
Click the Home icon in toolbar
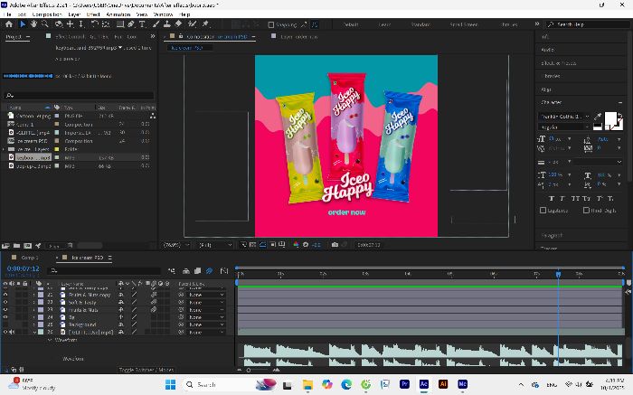[9, 24]
